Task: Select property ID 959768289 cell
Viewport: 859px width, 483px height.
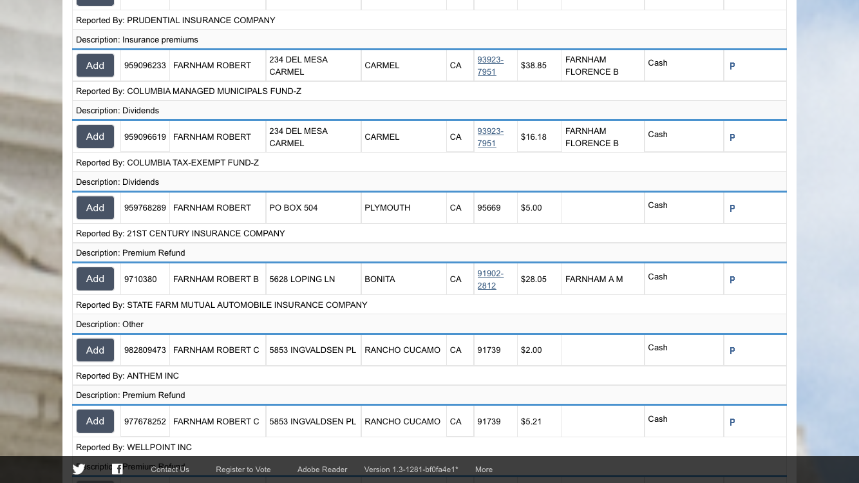Action: coord(145,207)
